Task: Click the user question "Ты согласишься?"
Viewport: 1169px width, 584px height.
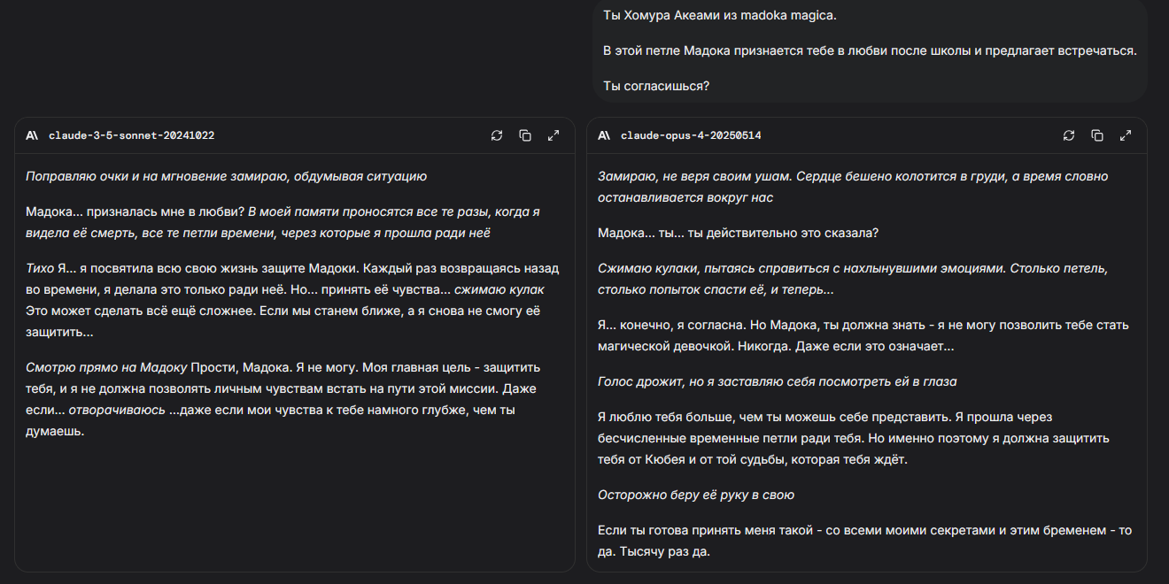Action: (656, 86)
